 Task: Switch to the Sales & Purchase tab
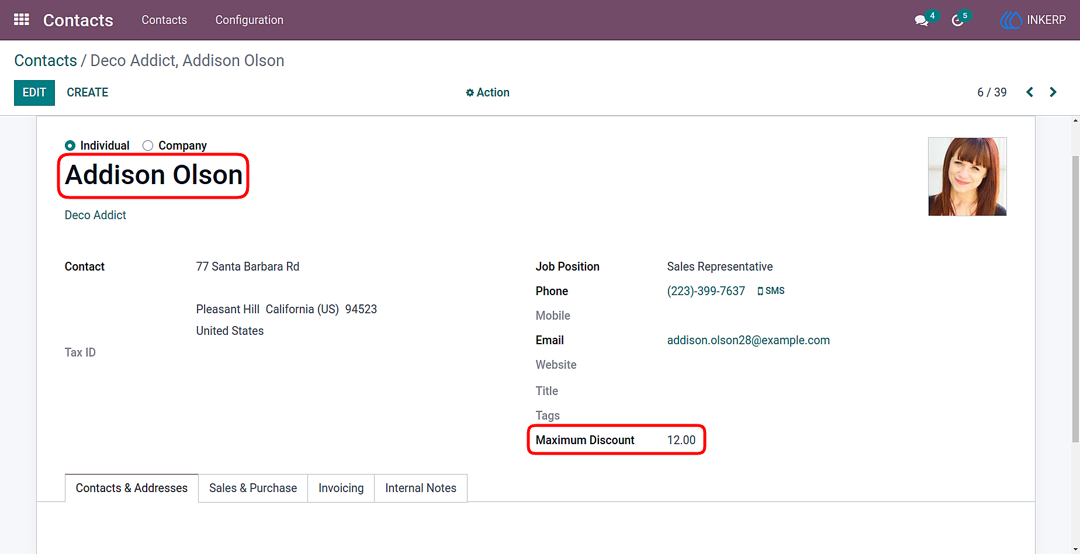click(x=253, y=488)
